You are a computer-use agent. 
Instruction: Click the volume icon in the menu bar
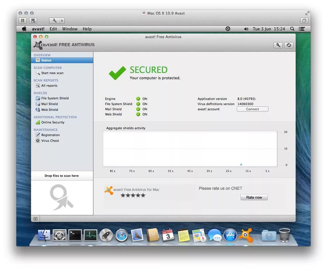tap(246, 29)
